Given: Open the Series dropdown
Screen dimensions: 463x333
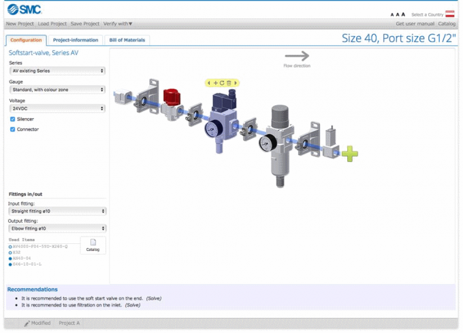Looking at the screenshot, I should (57, 71).
